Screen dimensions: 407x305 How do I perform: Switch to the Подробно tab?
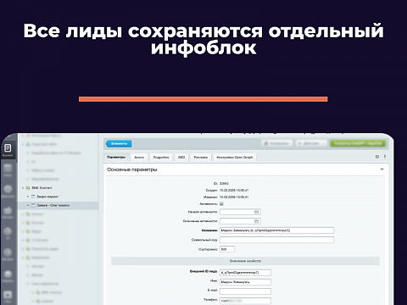(161, 158)
